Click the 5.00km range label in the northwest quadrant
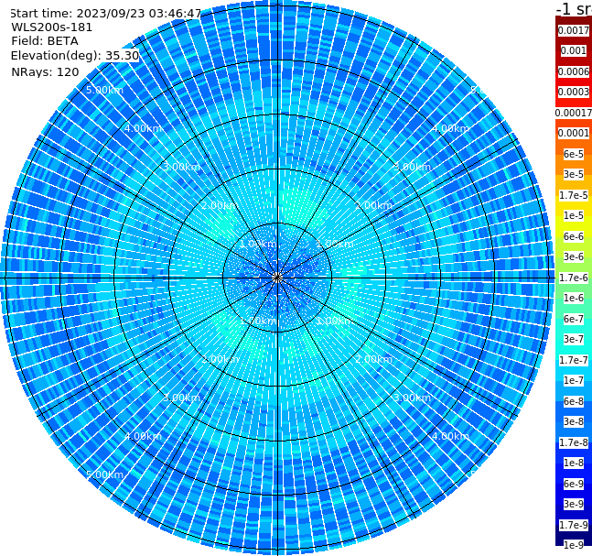The height and width of the screenshot is (556, 592). click(104, 90)
